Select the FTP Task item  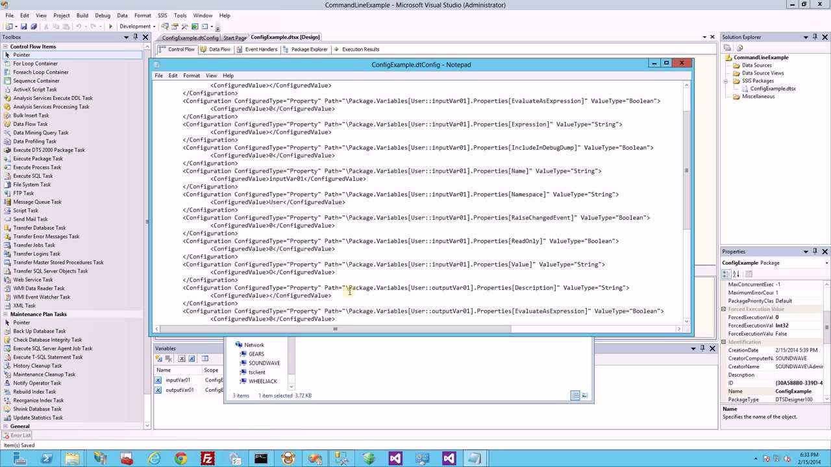tap(71, 193)
